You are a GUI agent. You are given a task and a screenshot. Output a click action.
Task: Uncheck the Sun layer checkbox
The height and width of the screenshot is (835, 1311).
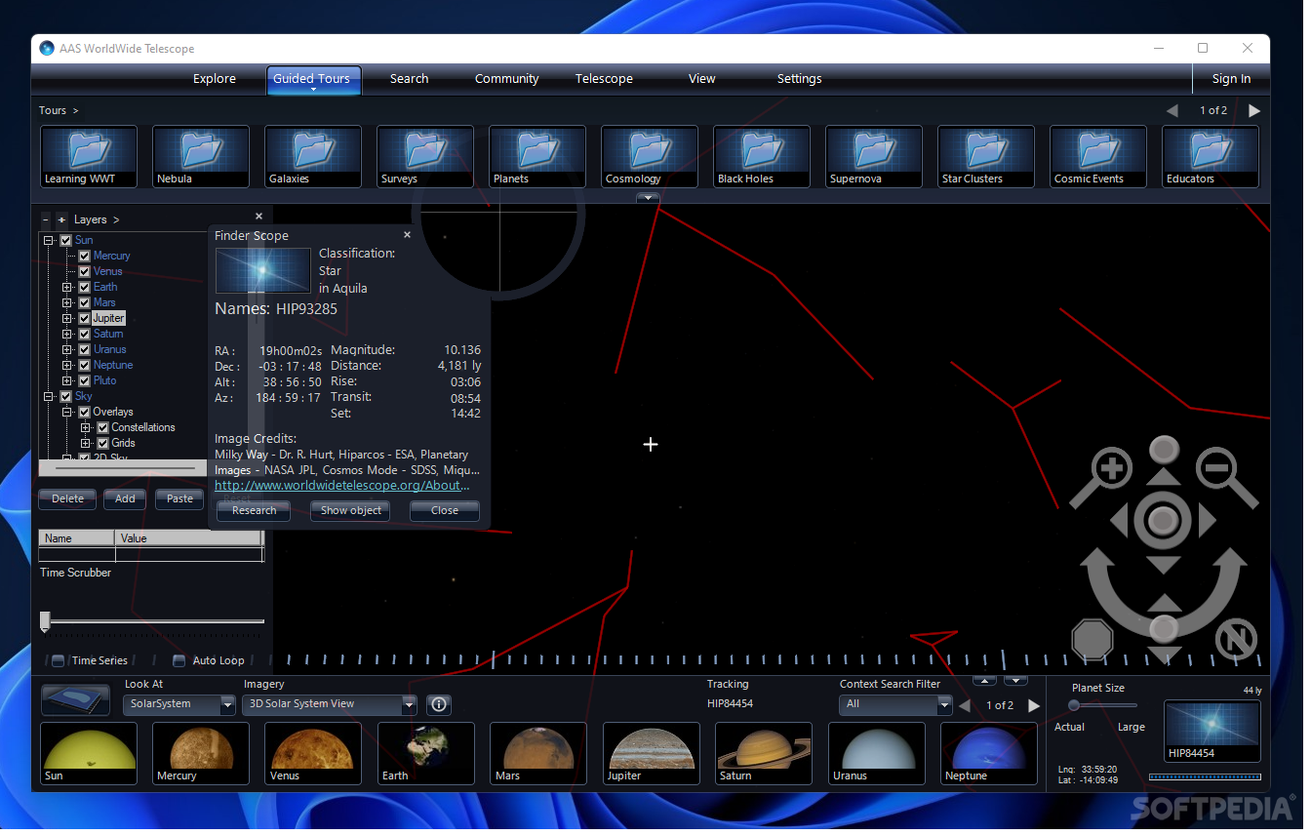pos(65,240)
